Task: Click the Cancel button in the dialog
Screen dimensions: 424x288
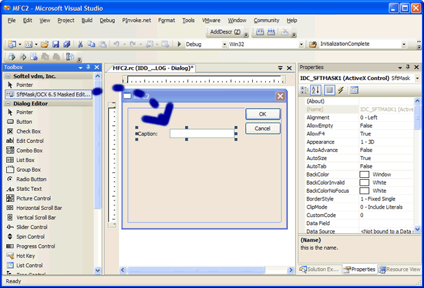Action: [263, 129]
